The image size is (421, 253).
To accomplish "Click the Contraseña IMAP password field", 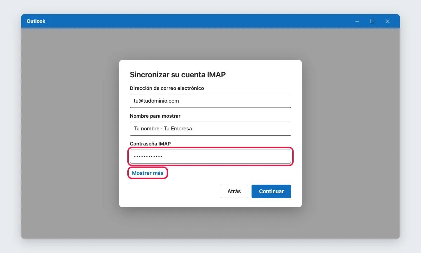I will pyautogui.click(x=210, y=156).
